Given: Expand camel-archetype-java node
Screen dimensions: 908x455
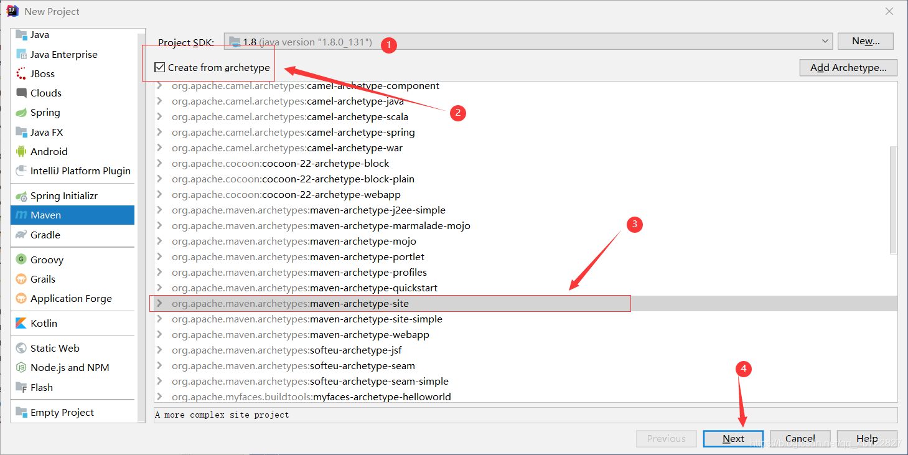Looking at the screenshot, I should [x=160, y=101].
